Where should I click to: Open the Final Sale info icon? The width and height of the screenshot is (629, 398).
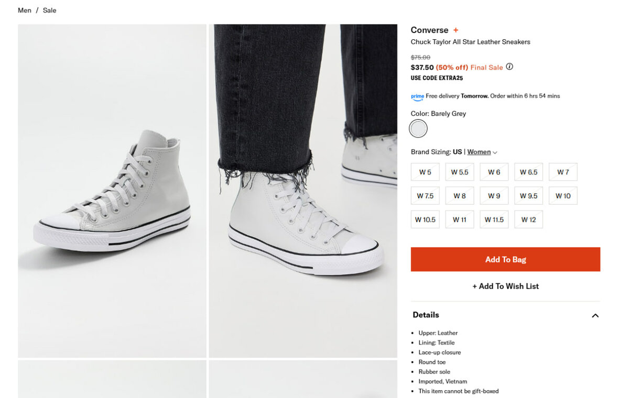[509, 67]
